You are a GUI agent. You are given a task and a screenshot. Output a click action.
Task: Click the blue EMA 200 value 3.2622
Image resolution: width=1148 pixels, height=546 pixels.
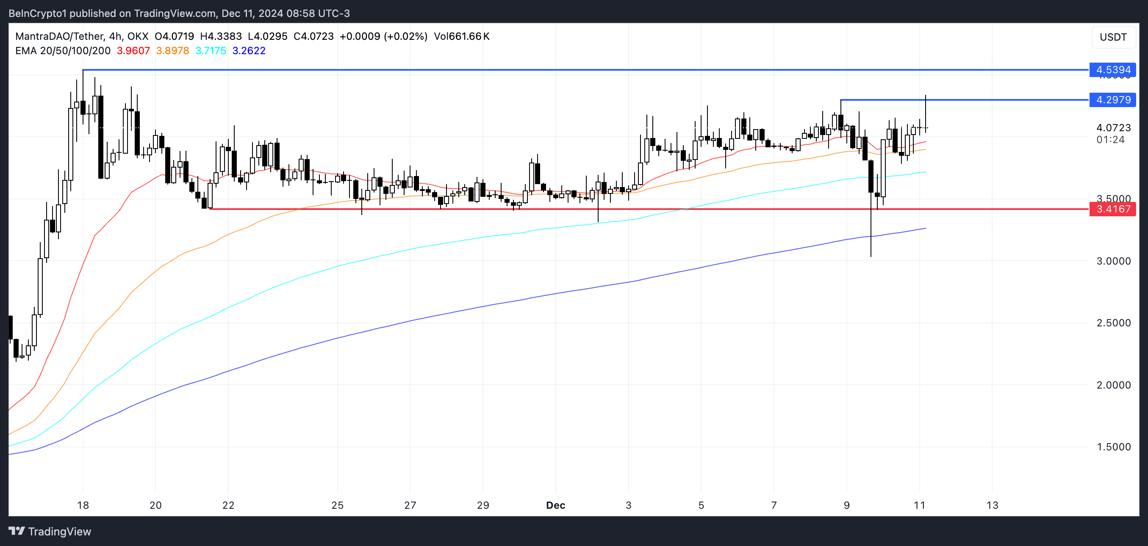(249, 51)
